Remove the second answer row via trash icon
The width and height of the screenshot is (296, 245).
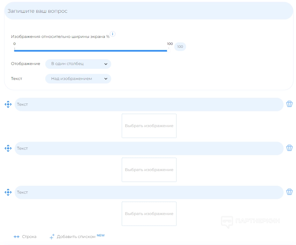coord(289,148)
